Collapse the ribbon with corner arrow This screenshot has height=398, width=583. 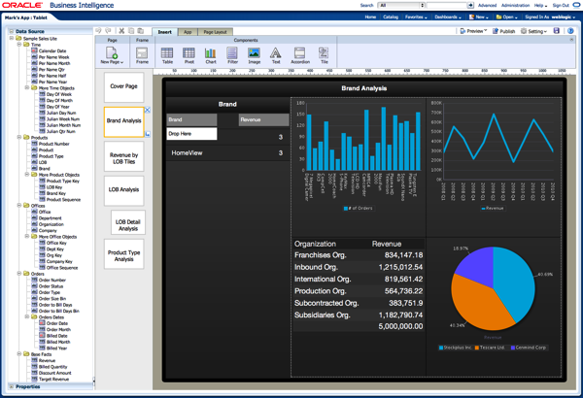[x=571, y=40]
